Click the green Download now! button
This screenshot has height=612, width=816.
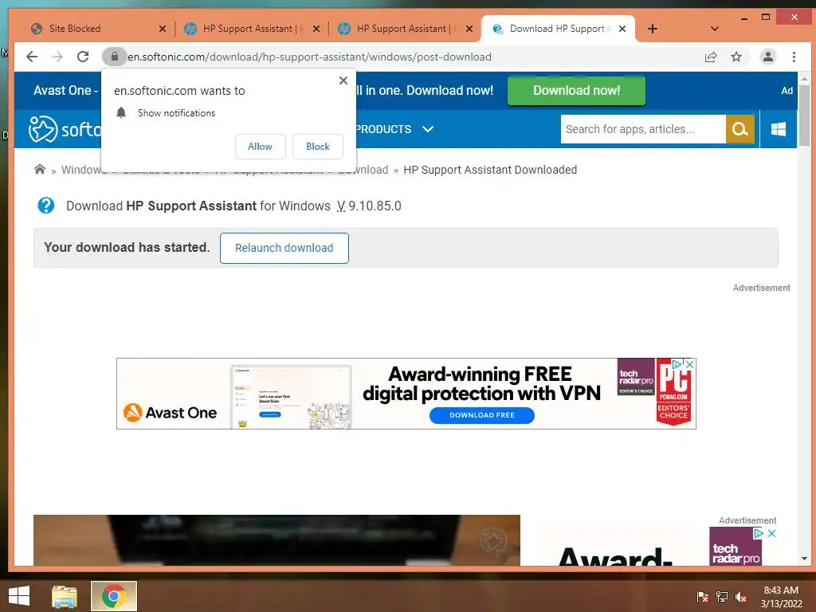pyautogui.click(x=577, y=91)
